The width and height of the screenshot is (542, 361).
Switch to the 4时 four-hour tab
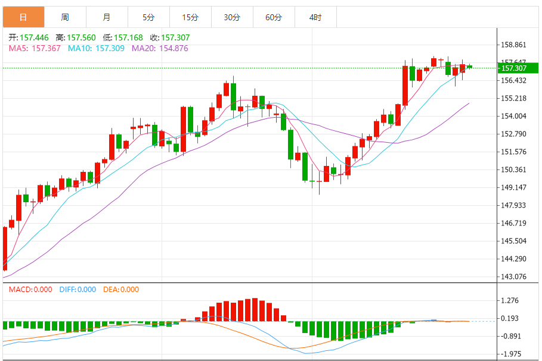point(315,17)
